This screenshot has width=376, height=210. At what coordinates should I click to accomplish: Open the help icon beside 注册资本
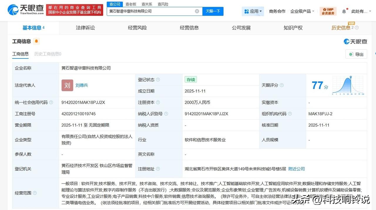tap(158, 103)
